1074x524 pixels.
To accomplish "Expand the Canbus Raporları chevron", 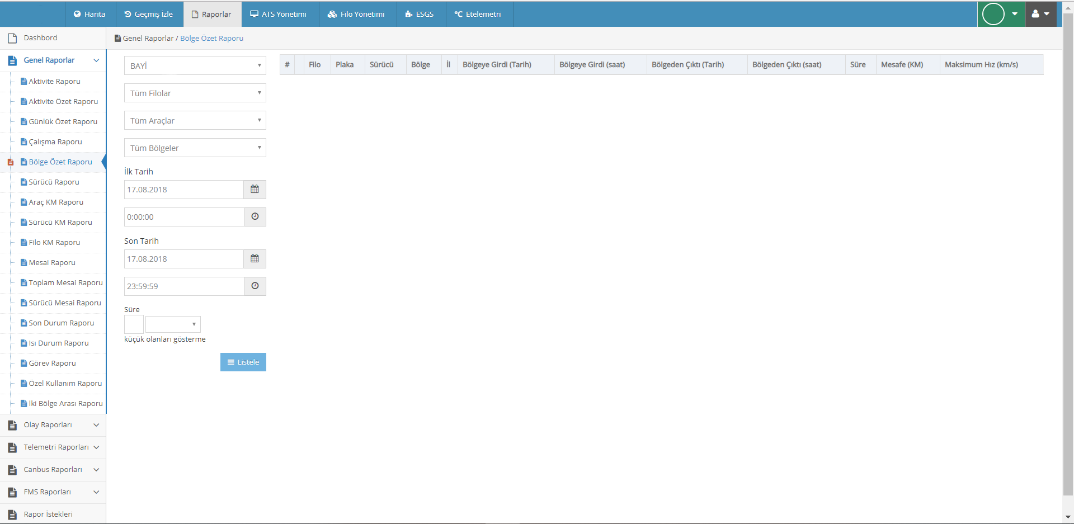I will [96, 470].
